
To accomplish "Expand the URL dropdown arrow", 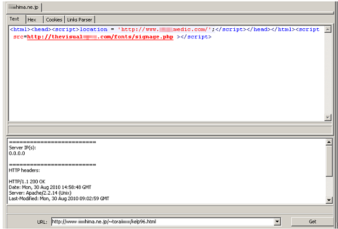I will pos(277,222).
